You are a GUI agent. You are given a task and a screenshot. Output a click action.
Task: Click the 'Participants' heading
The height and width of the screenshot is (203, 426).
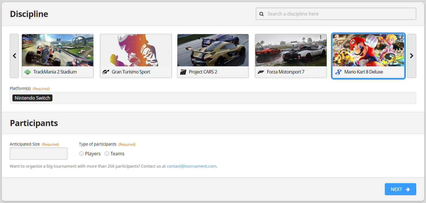pos(34,123)
